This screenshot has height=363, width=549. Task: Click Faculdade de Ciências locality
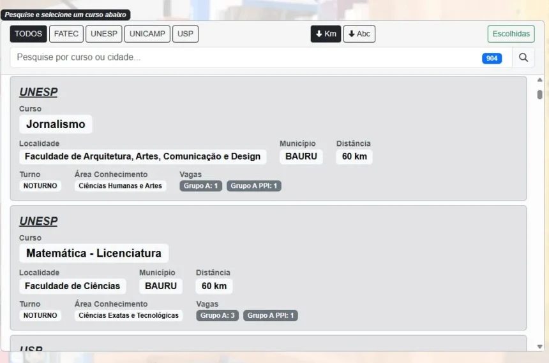(x=73, y=286)
